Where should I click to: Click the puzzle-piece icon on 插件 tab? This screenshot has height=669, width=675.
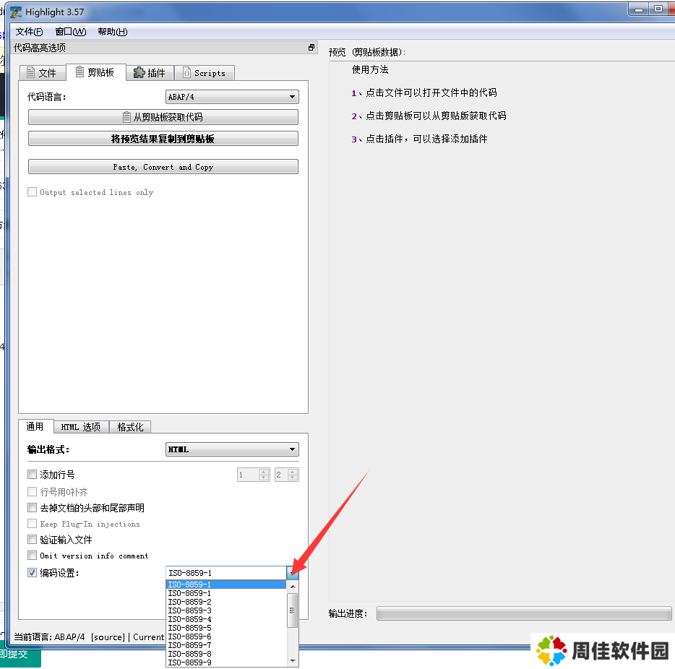[x=139, y=73]
